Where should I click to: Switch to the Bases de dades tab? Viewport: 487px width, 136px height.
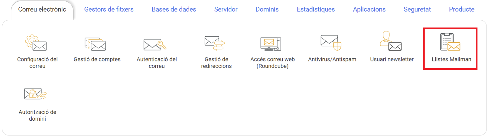pyautogui.click(x=174, y=9)
